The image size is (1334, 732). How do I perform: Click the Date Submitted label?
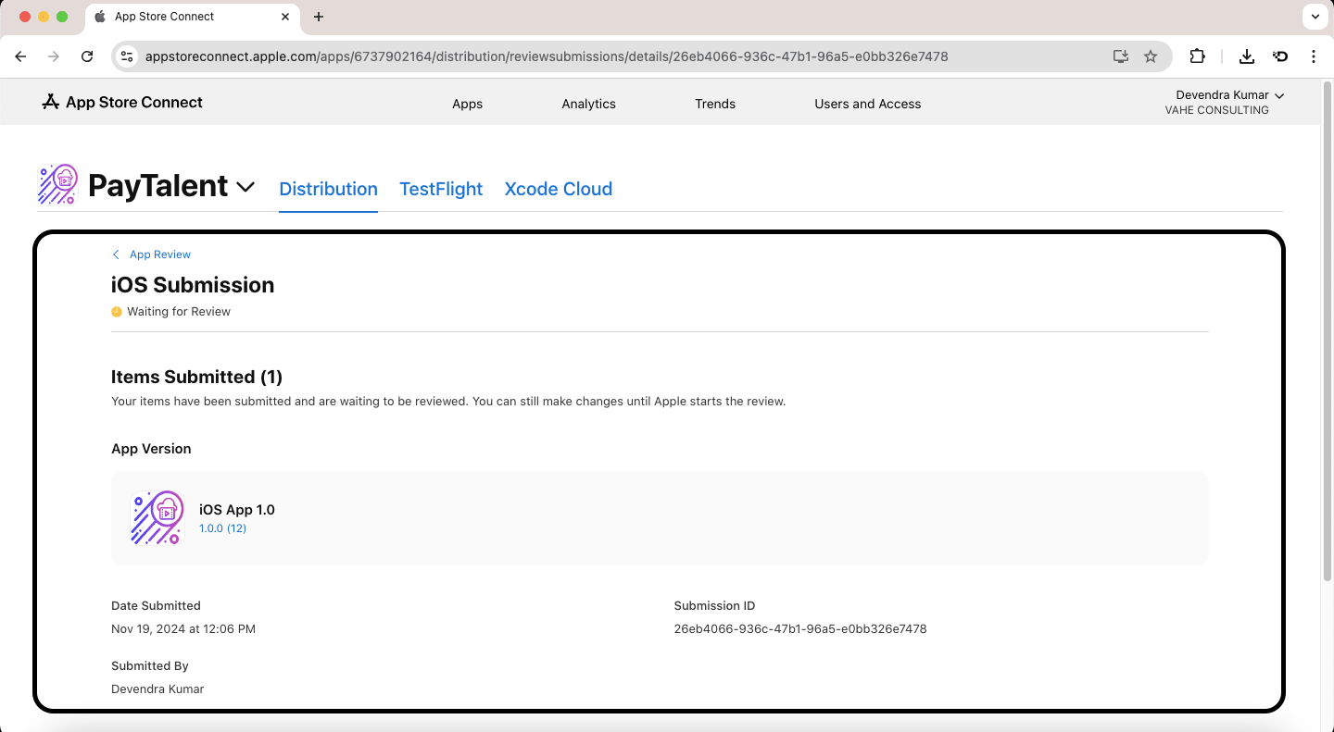(156, 606)
